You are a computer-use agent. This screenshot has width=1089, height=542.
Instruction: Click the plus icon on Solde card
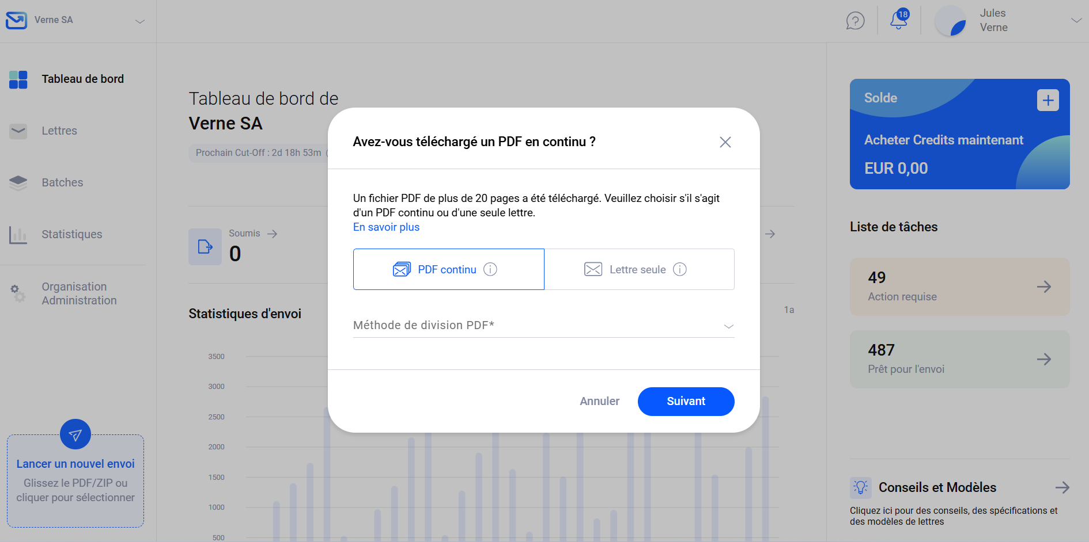coord(1048,100)
